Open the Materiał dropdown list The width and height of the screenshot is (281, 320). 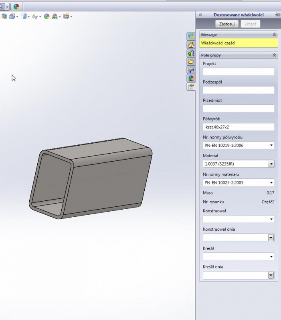[x=271, y=164]
